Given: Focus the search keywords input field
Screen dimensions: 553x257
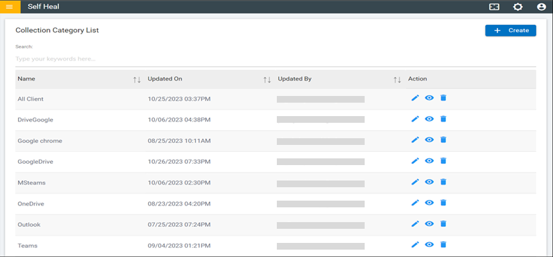Looking at the screenshot, I should pos(275,59).
